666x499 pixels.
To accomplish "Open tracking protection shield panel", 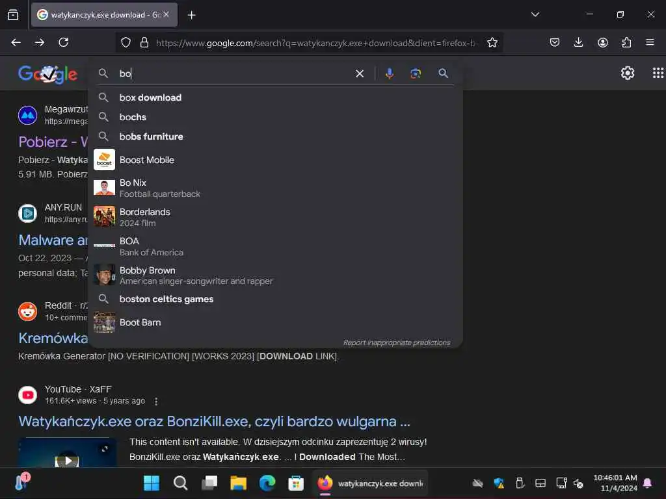I will click(126, 42).
